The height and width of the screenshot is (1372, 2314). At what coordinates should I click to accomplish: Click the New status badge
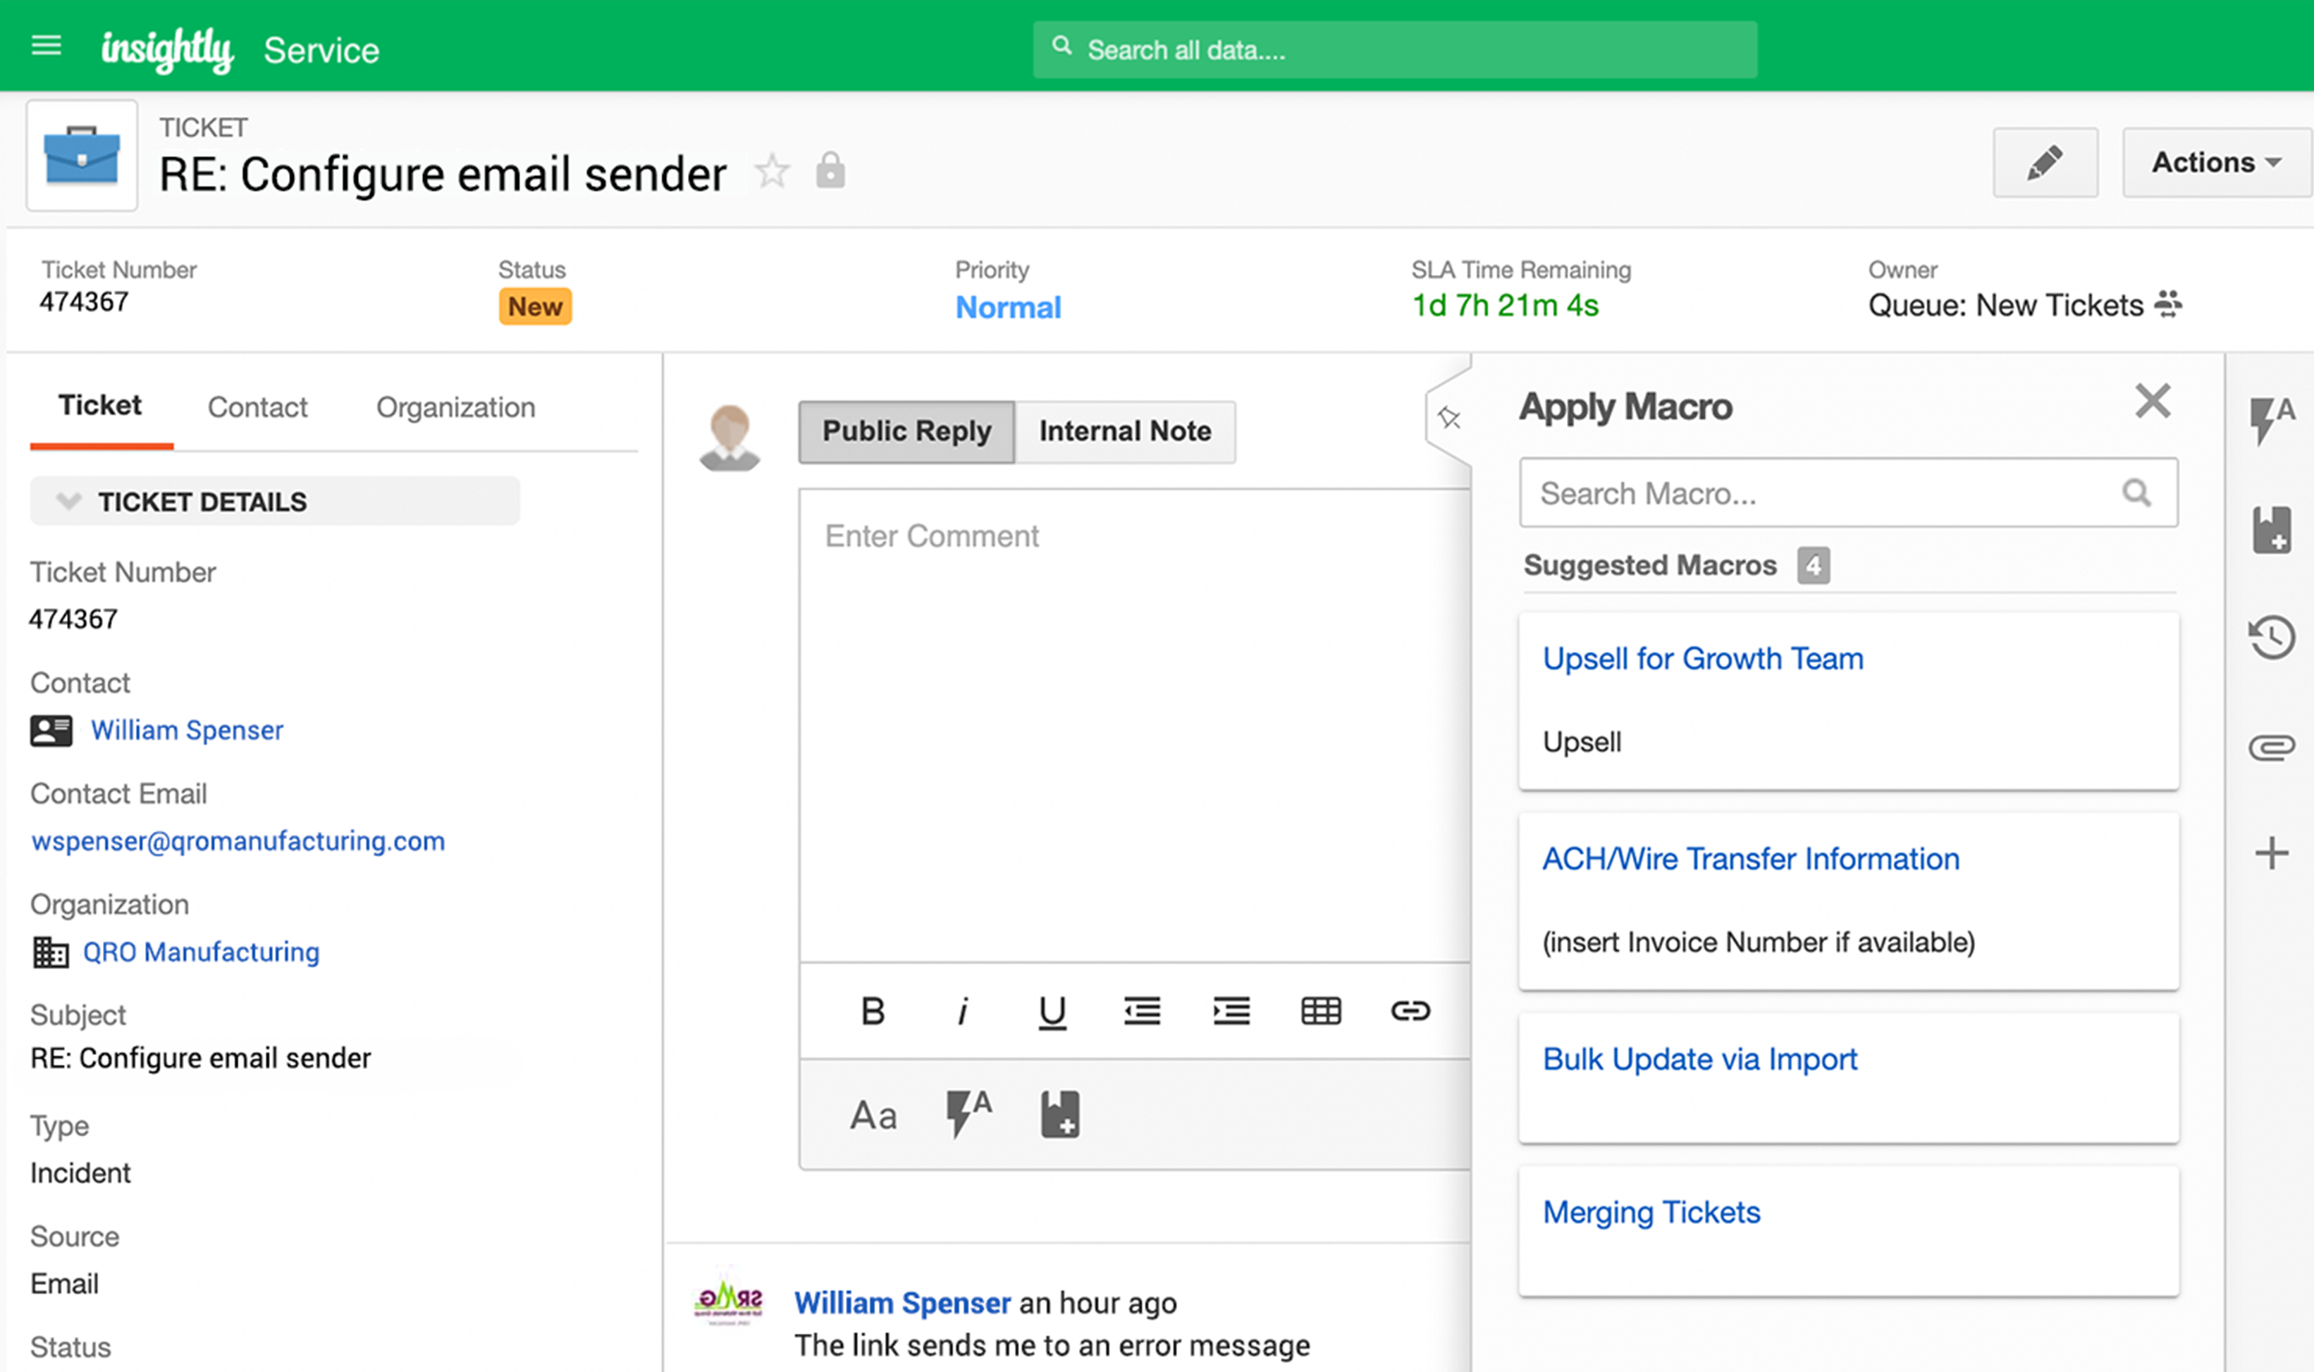click(535, 306)
